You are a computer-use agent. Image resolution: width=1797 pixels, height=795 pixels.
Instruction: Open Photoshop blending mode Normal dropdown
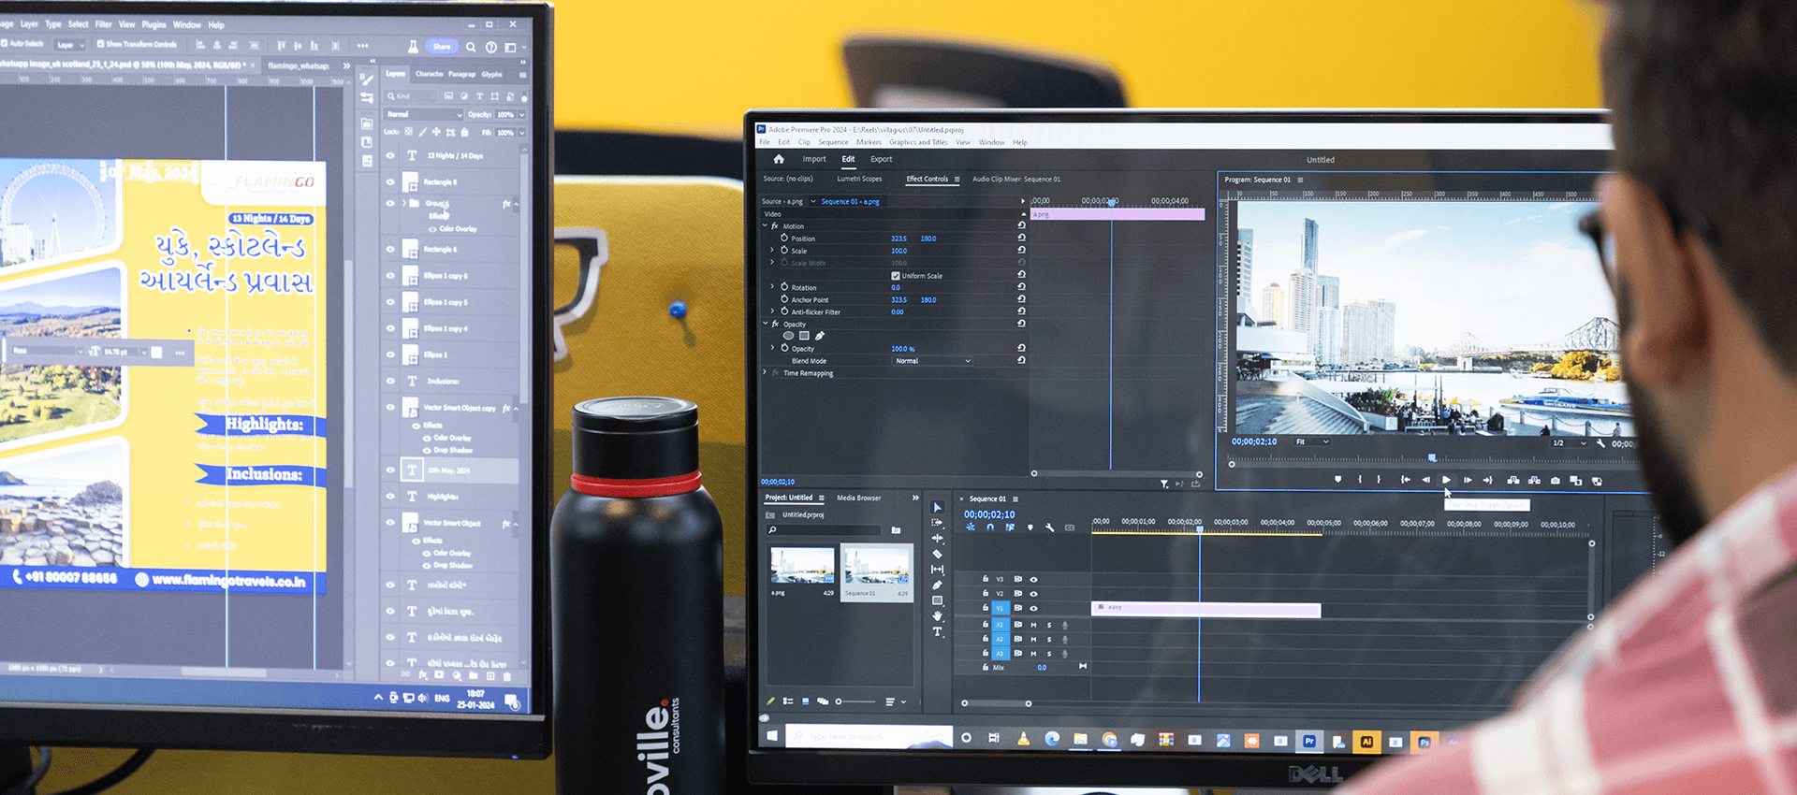click(x=424, y=114)
